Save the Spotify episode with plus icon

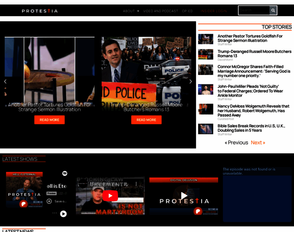click(x=49, y=201)
